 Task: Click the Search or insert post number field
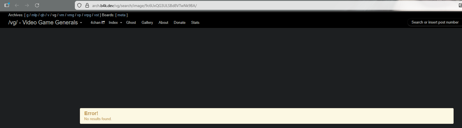click(435, 22)
